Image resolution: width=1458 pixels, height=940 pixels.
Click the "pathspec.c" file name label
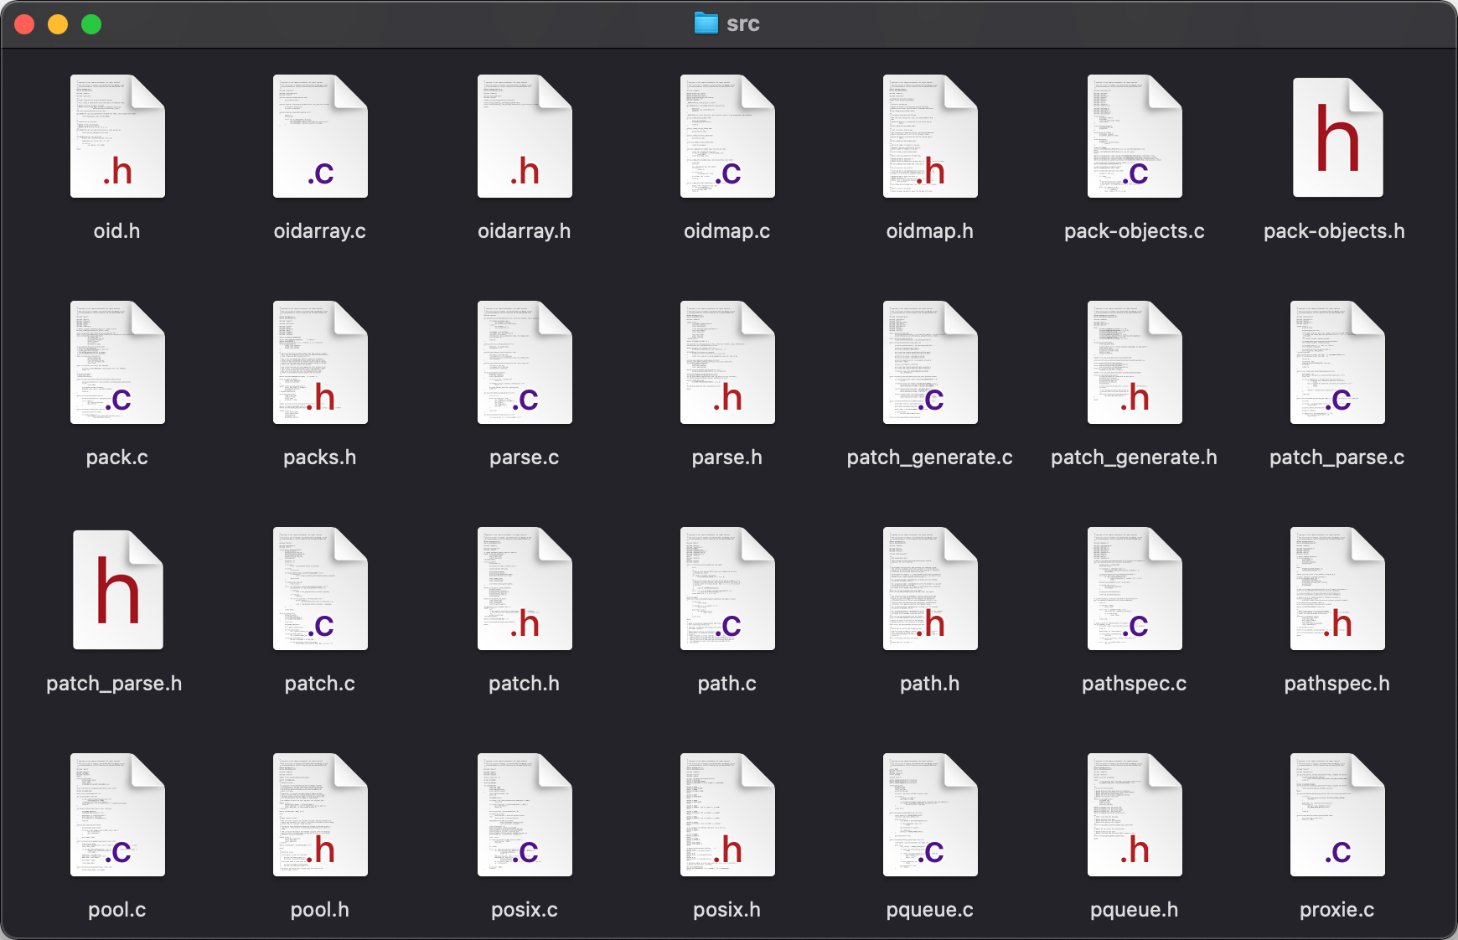coord(1135,684)
